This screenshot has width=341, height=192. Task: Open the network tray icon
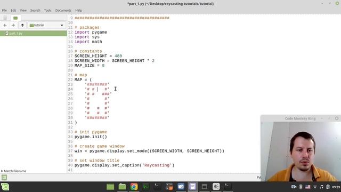click(315, 187)
